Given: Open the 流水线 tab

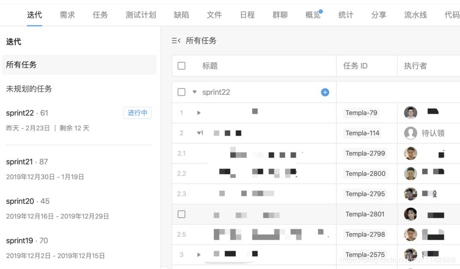Looking at the screenshot, I should (x=415, y=15).
